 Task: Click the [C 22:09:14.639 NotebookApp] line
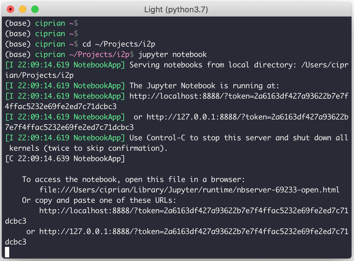(x=64, y=158)
